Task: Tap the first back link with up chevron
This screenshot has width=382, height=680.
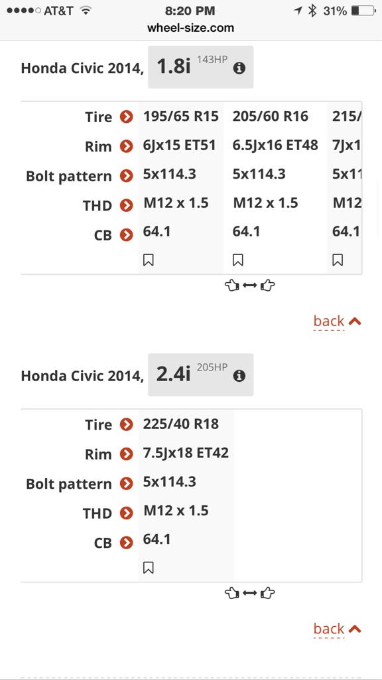Action: pos(337,321)
